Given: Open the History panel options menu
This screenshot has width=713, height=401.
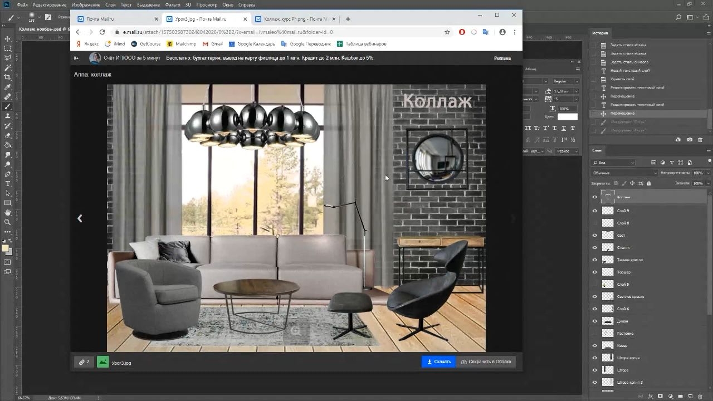Looking at the screenshot, I should point(709,33).
